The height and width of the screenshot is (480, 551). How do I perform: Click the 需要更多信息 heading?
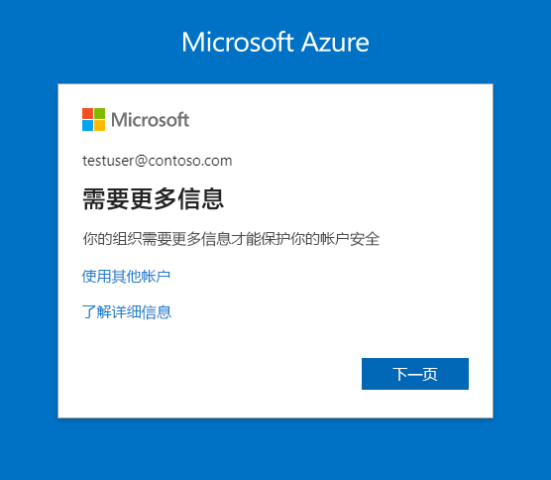[x=154, y=199]
